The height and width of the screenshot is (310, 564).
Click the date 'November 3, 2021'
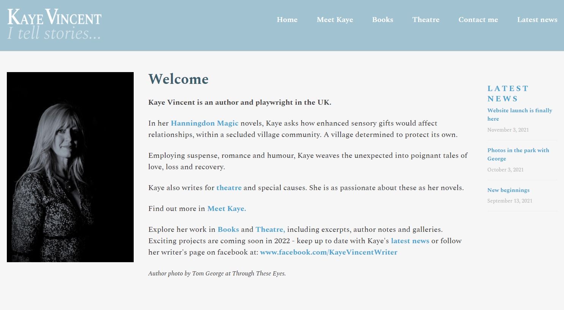508,130
